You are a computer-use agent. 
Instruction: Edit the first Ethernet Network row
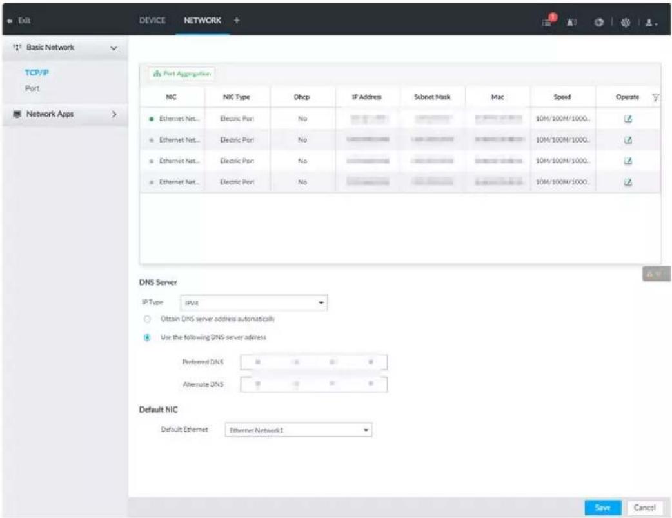628,119
